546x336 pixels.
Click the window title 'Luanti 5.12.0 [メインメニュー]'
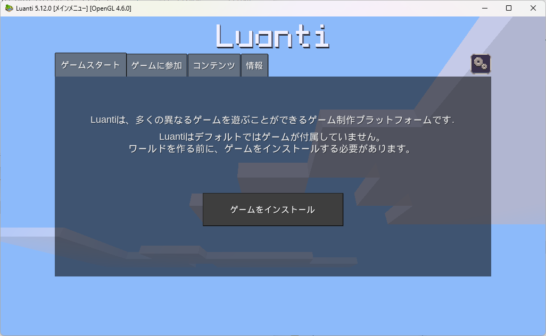(52, 9)
